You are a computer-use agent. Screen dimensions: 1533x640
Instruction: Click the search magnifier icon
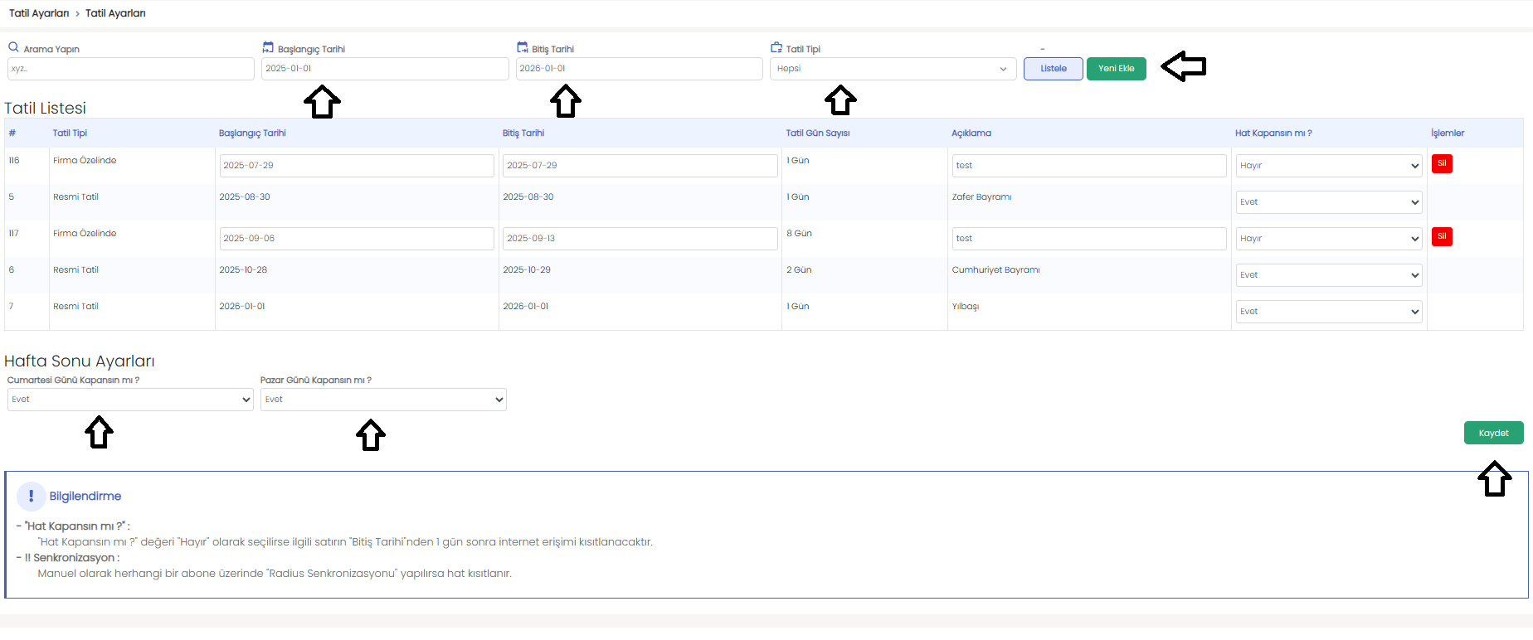coord(13,47)
